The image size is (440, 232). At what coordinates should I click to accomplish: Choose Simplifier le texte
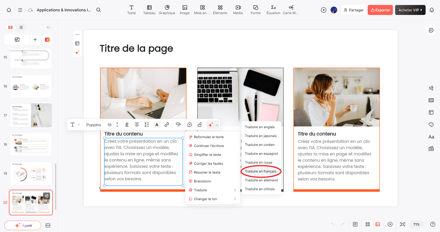(213, 155)
